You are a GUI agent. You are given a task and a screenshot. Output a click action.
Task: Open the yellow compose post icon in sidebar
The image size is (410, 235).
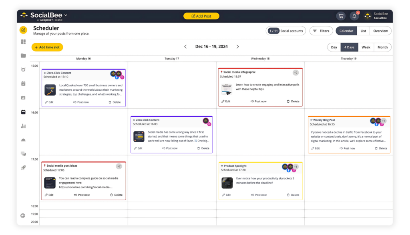click(x=23, y=30)
